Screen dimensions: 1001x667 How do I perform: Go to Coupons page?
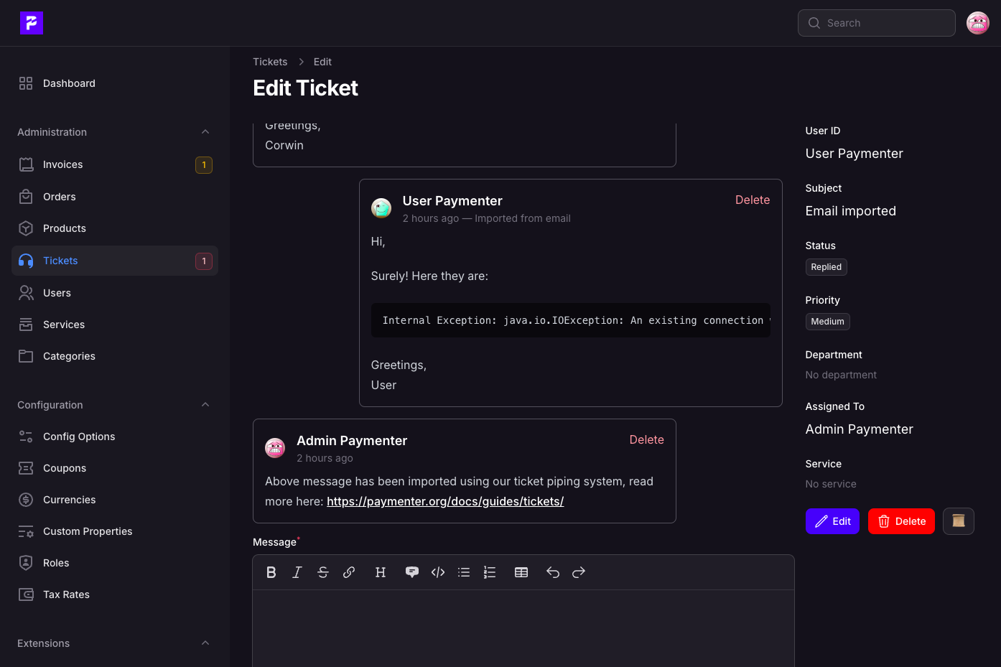(x=115, y=468)
